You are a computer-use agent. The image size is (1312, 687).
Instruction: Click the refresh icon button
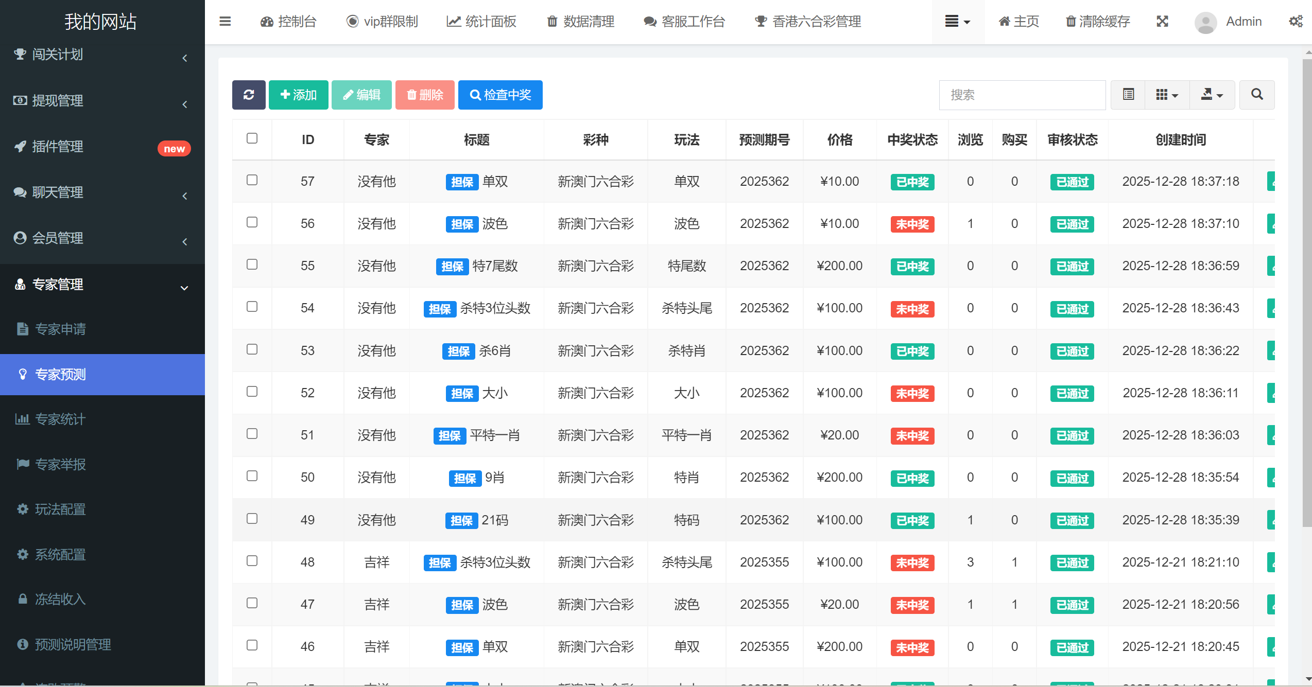(x=249, y=95)
